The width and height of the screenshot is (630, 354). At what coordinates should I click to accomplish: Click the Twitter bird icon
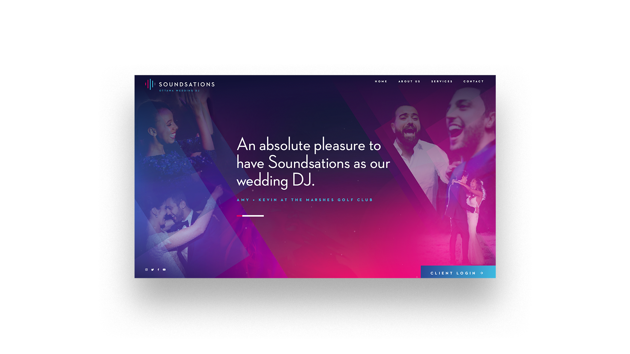[x=153, y=269]
